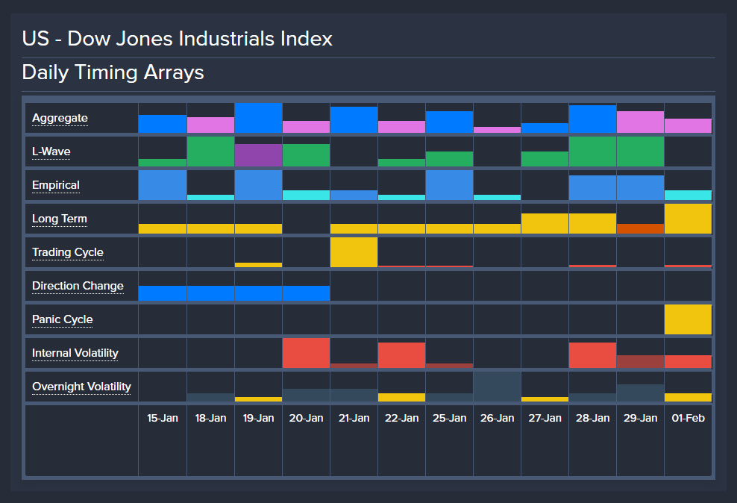Select the yellow Long Term bar on 01-Feb
737x503 pixels.
688,219
